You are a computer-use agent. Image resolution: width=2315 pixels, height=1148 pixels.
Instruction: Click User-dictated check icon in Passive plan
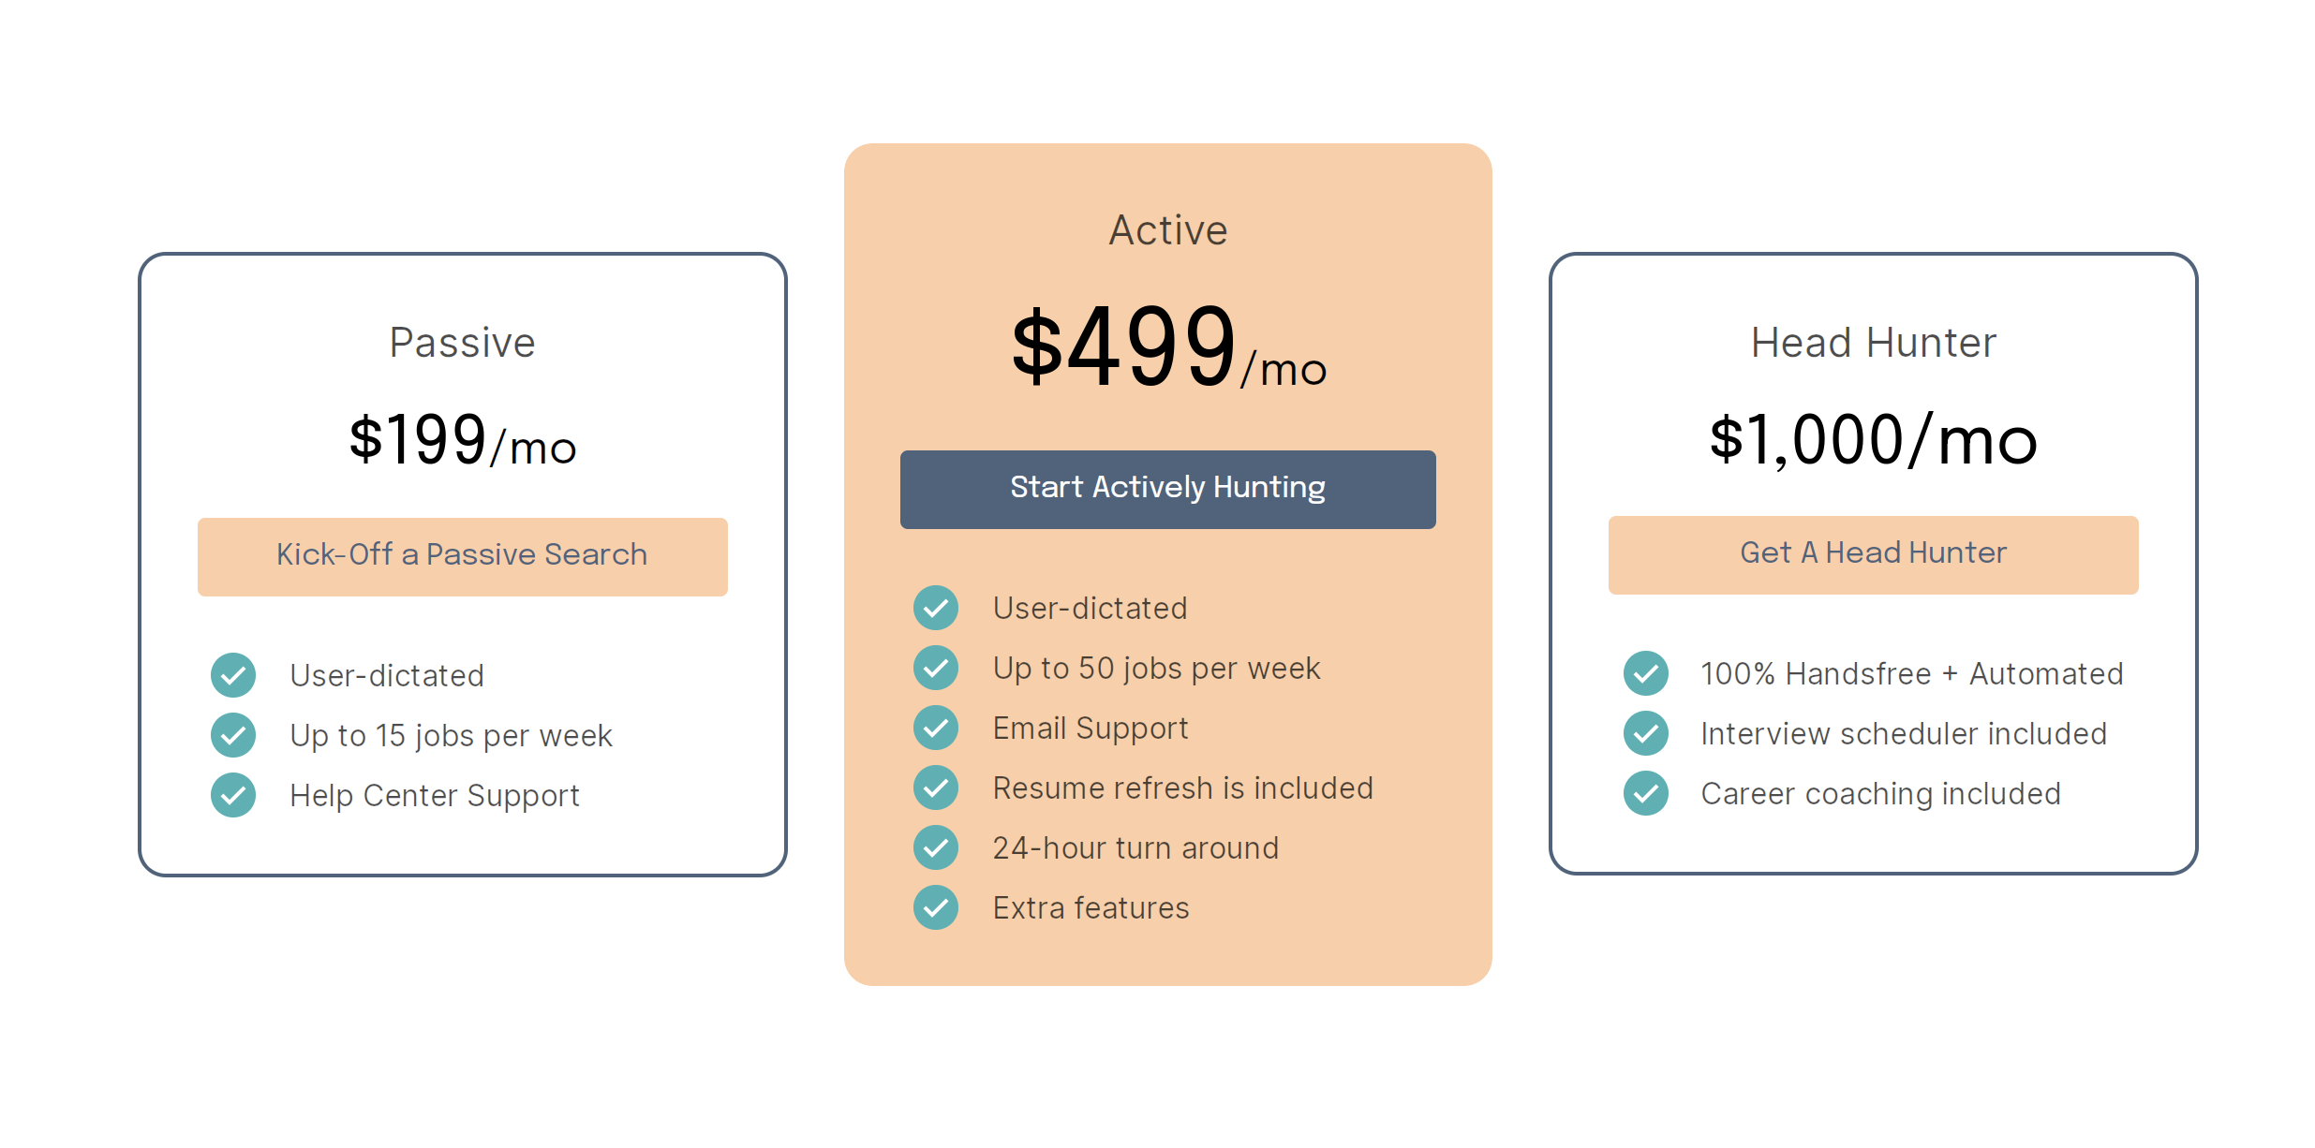233,675
